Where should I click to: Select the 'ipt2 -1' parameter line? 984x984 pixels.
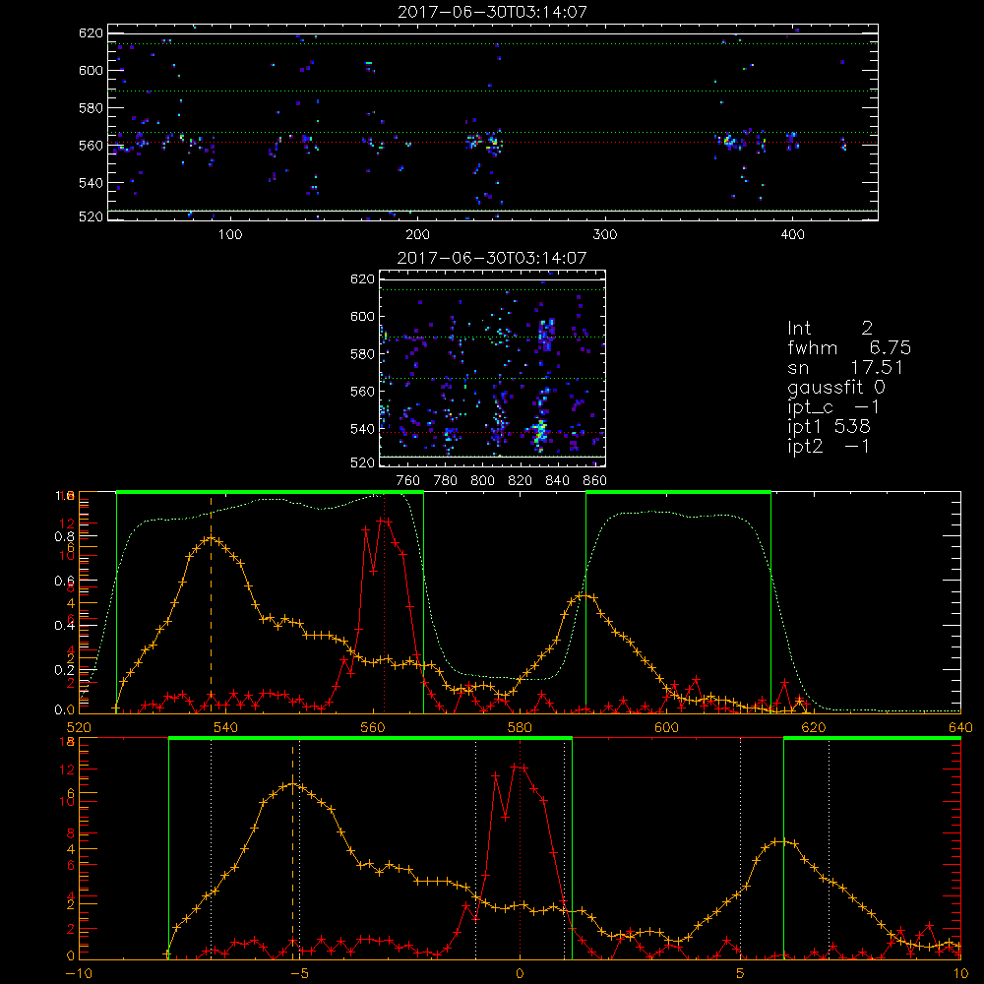point(829,446)
